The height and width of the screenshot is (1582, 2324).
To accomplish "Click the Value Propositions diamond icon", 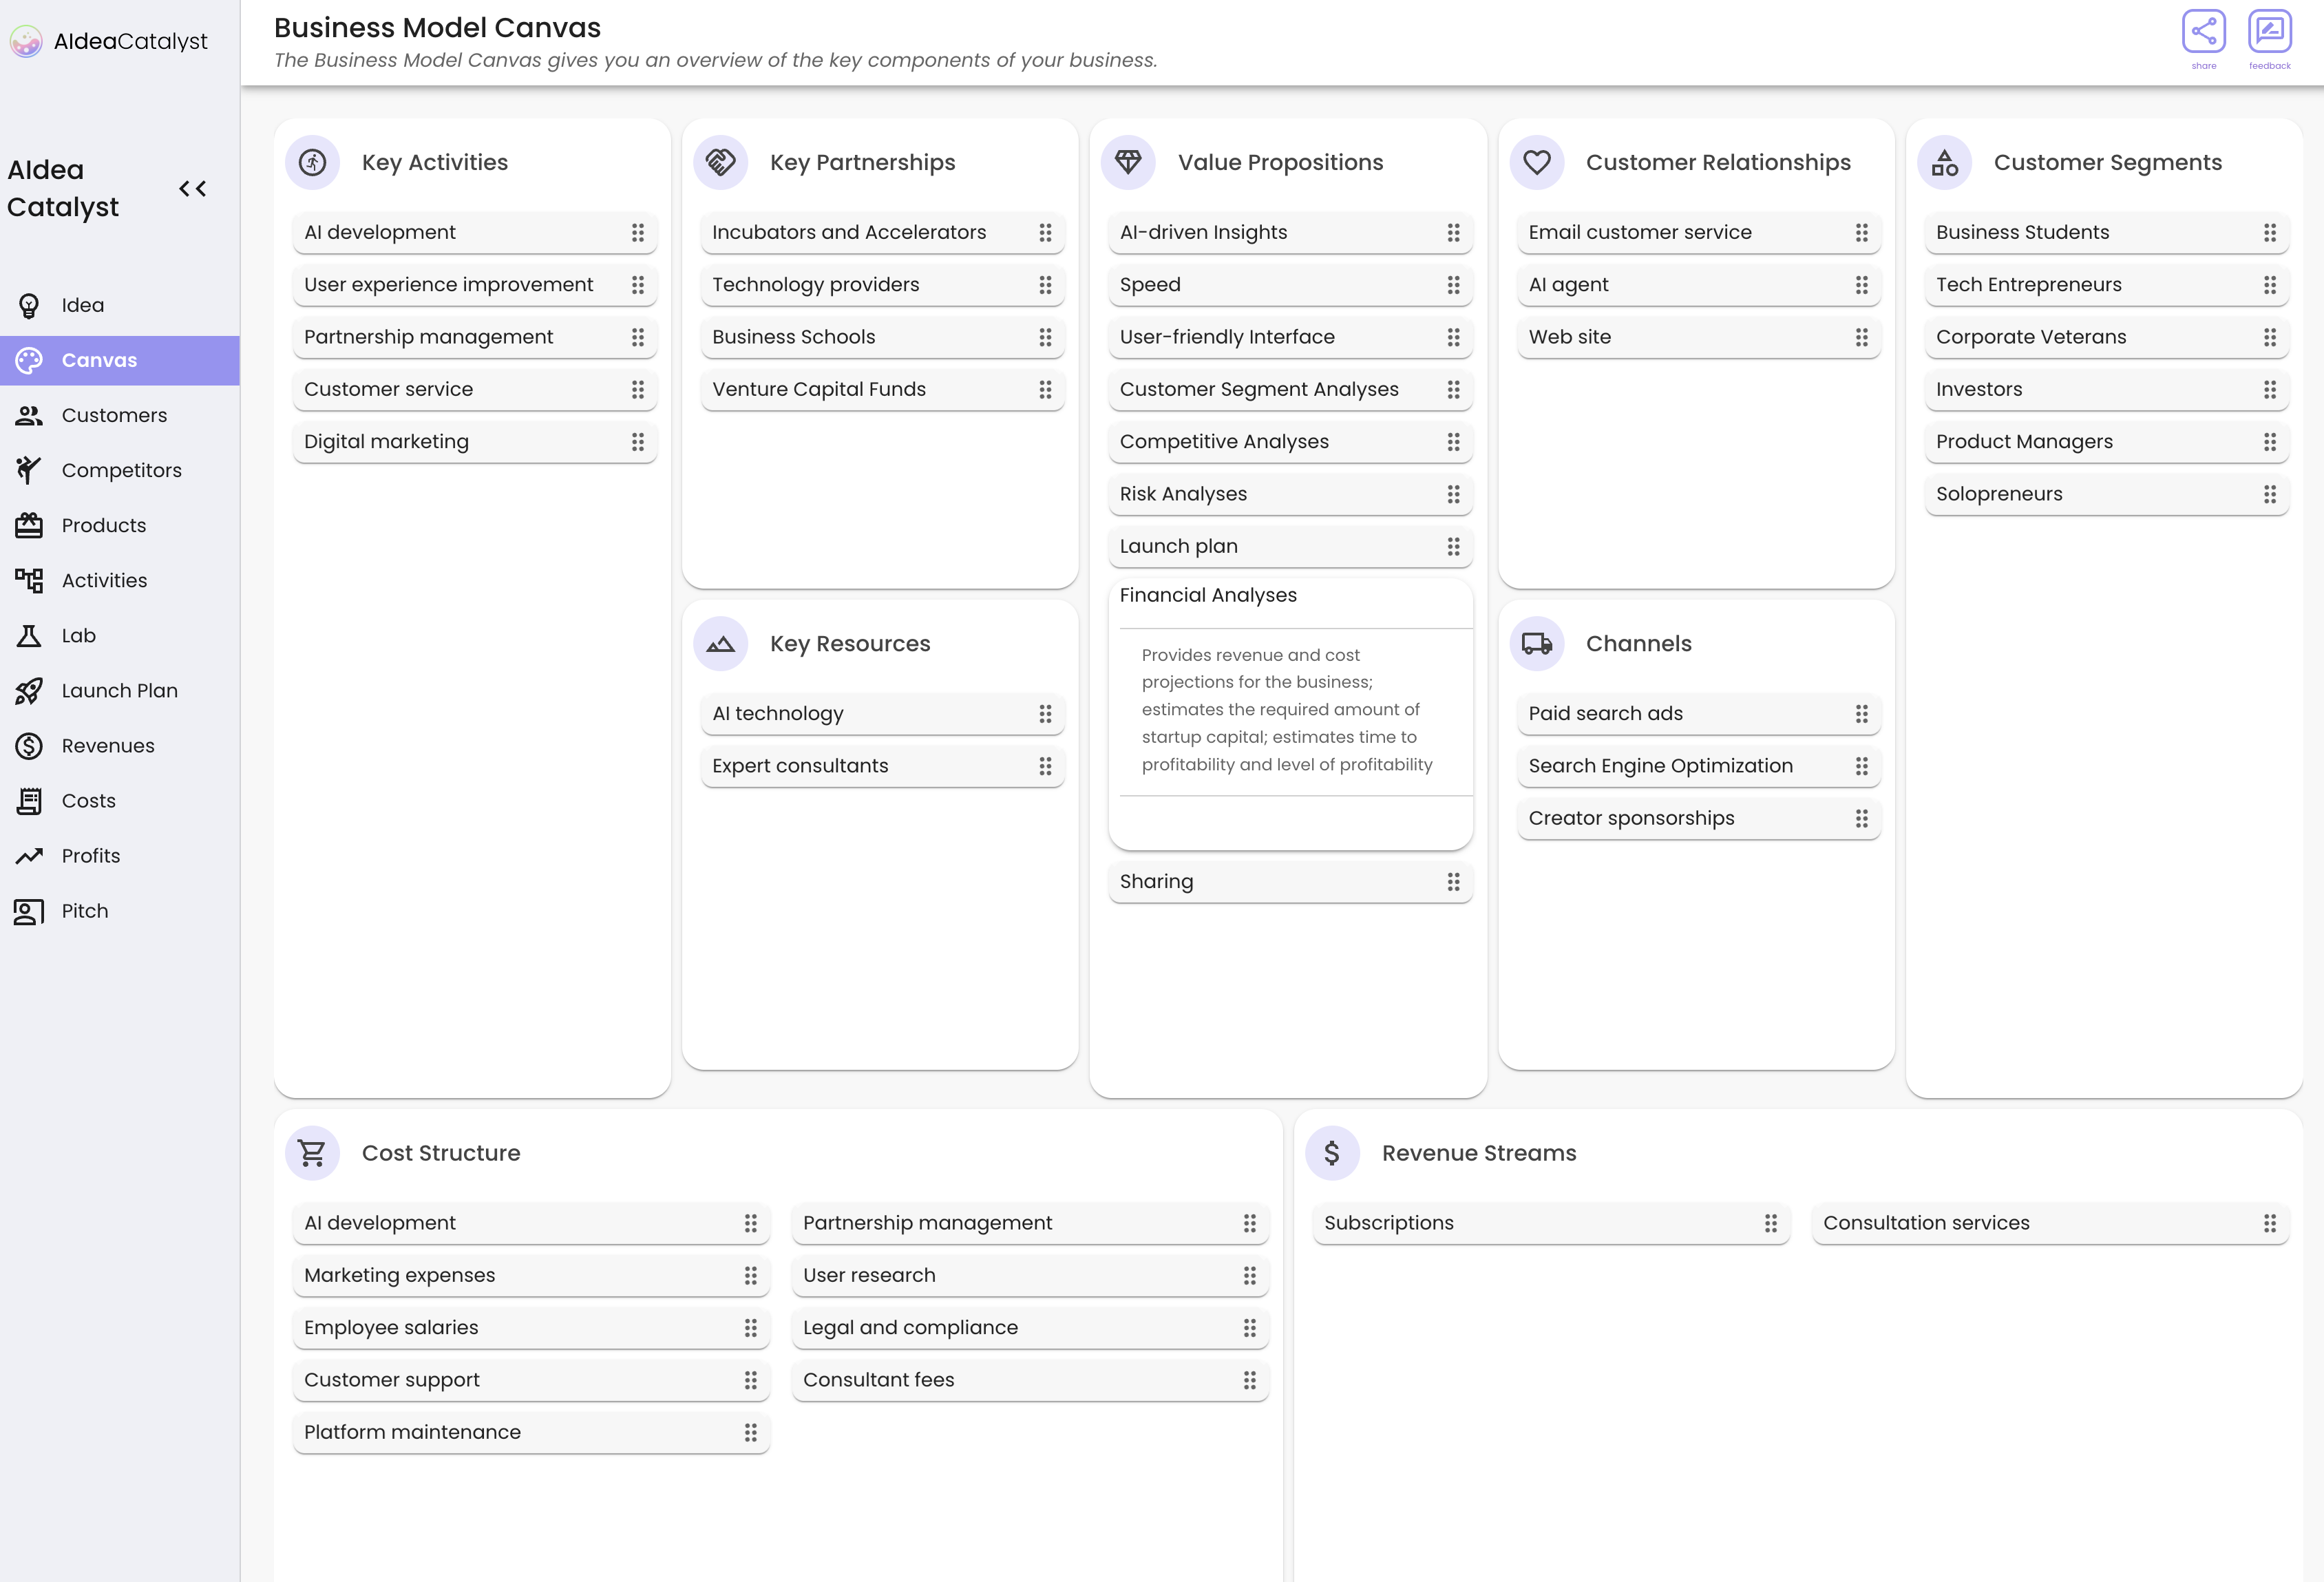I will pyautogui.click(x=1128, y=161).
